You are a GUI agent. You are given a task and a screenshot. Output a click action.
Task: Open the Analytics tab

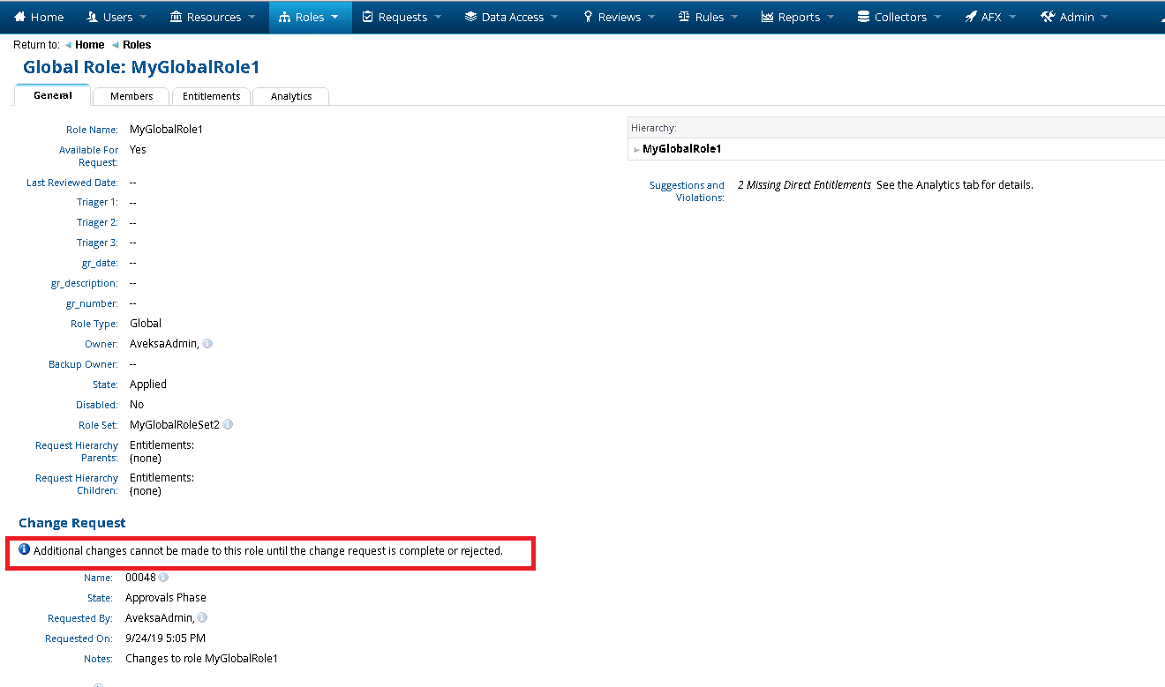(x=291, y=96)
